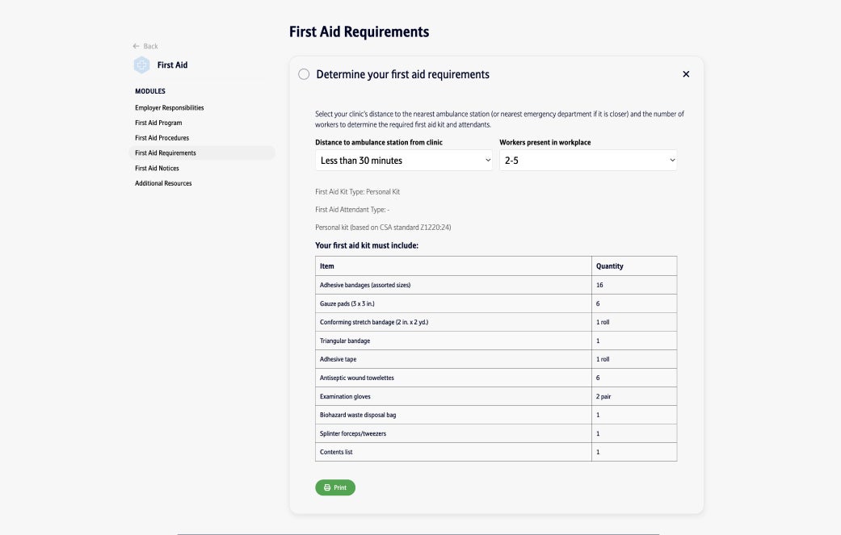The height and width of the screenshot is (535, 841).
Task: Open the distance to ambulance station dropdown
Action: [x=404, y=161]
